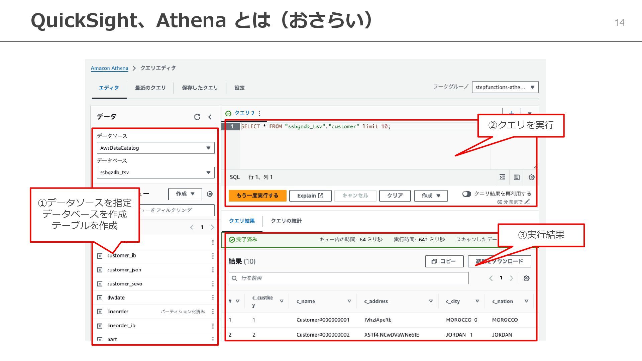642x361 pixels.
Task: Click the format query icon
Action: tap(502, 177)
